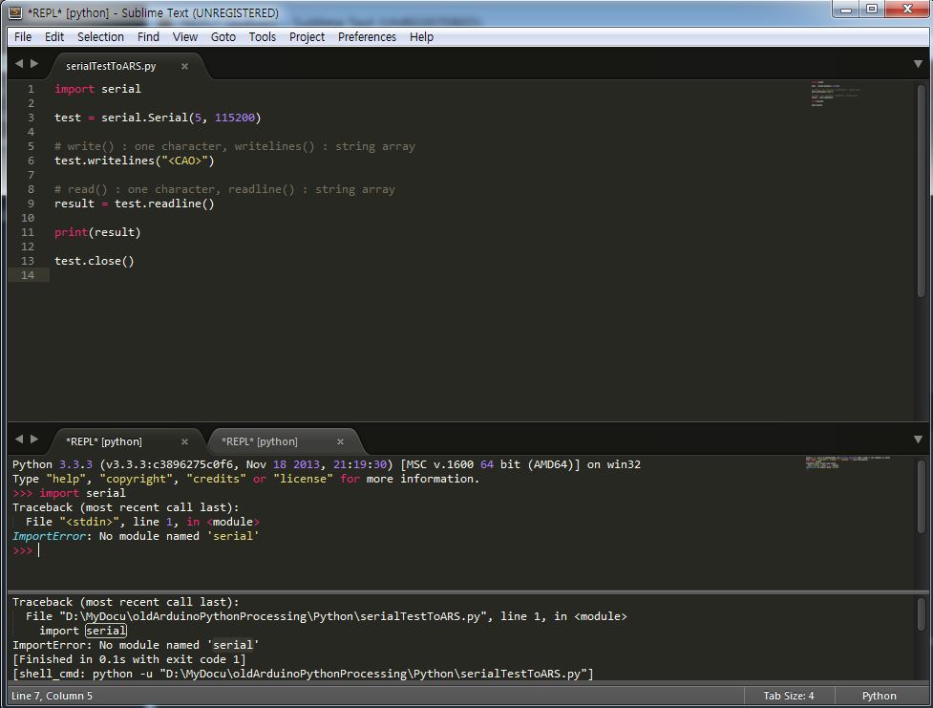Click line number 1 in gutter
This screenshot has width=933, height=708.
(31, 89)
